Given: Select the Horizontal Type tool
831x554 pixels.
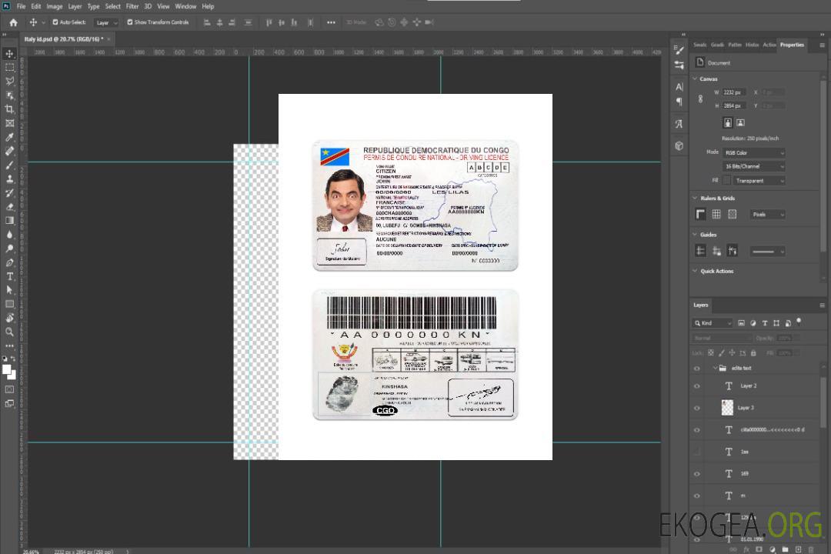Looking at the screenshot, I should pos(10,276).
